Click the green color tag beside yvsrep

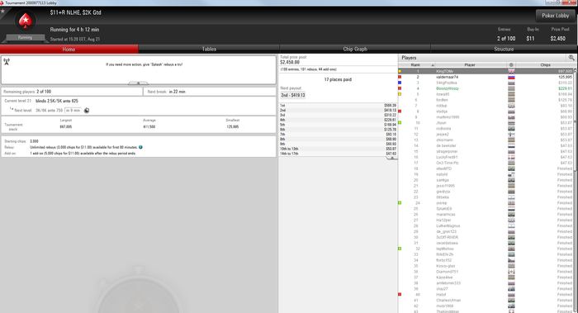coord(400,203)
